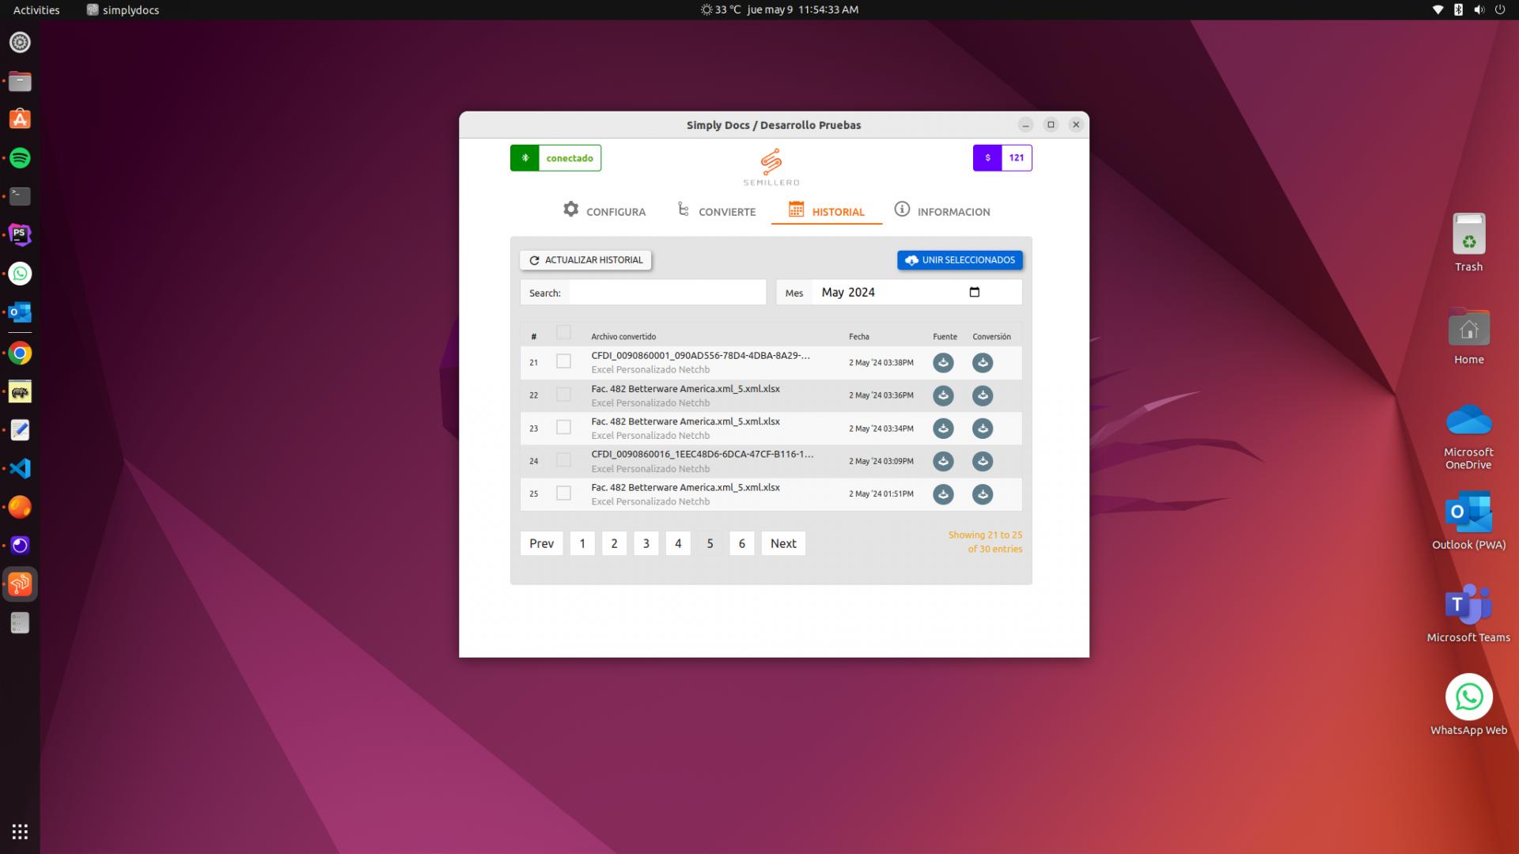
Task: Click UNIR SELECCIONADOS button
Action: click(x=959, y=260)
